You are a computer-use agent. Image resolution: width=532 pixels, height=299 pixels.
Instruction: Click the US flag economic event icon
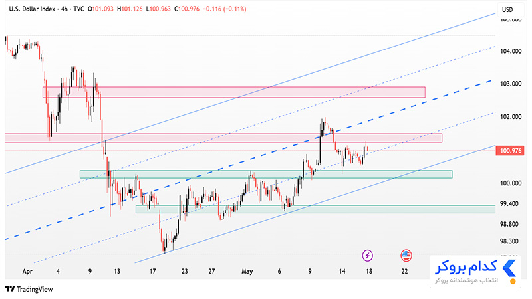pyautogui.click(x=406, y=256)
